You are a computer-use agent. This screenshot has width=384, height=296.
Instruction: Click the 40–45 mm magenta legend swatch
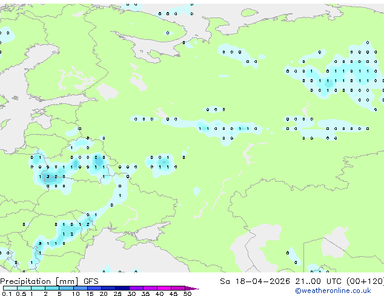click(x=164, y=288)
